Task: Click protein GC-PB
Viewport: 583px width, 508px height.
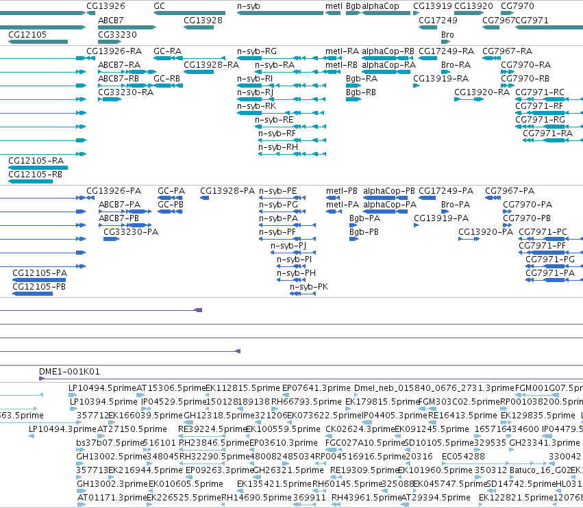Action: click(170, 212)
